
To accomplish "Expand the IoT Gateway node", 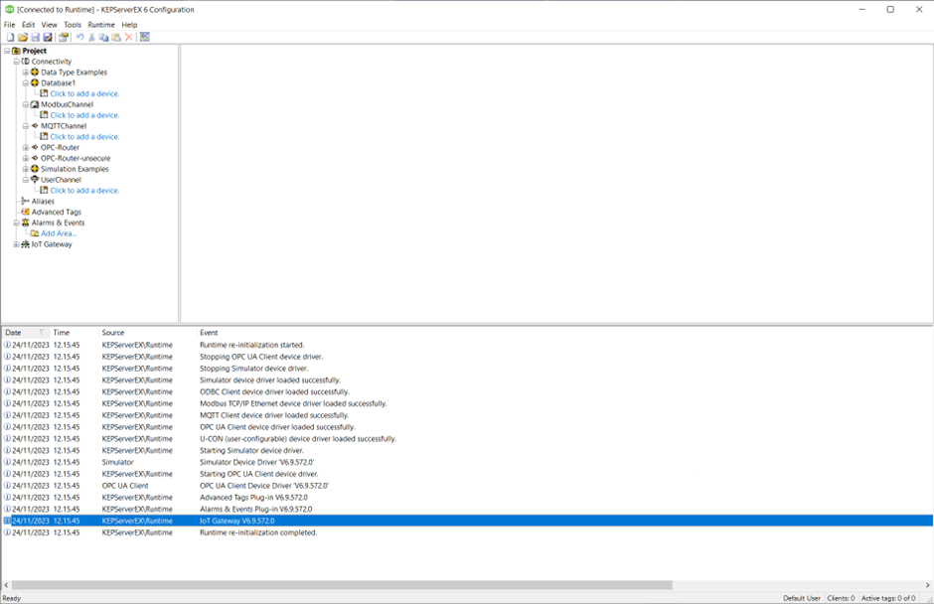I will pos(17,244).
